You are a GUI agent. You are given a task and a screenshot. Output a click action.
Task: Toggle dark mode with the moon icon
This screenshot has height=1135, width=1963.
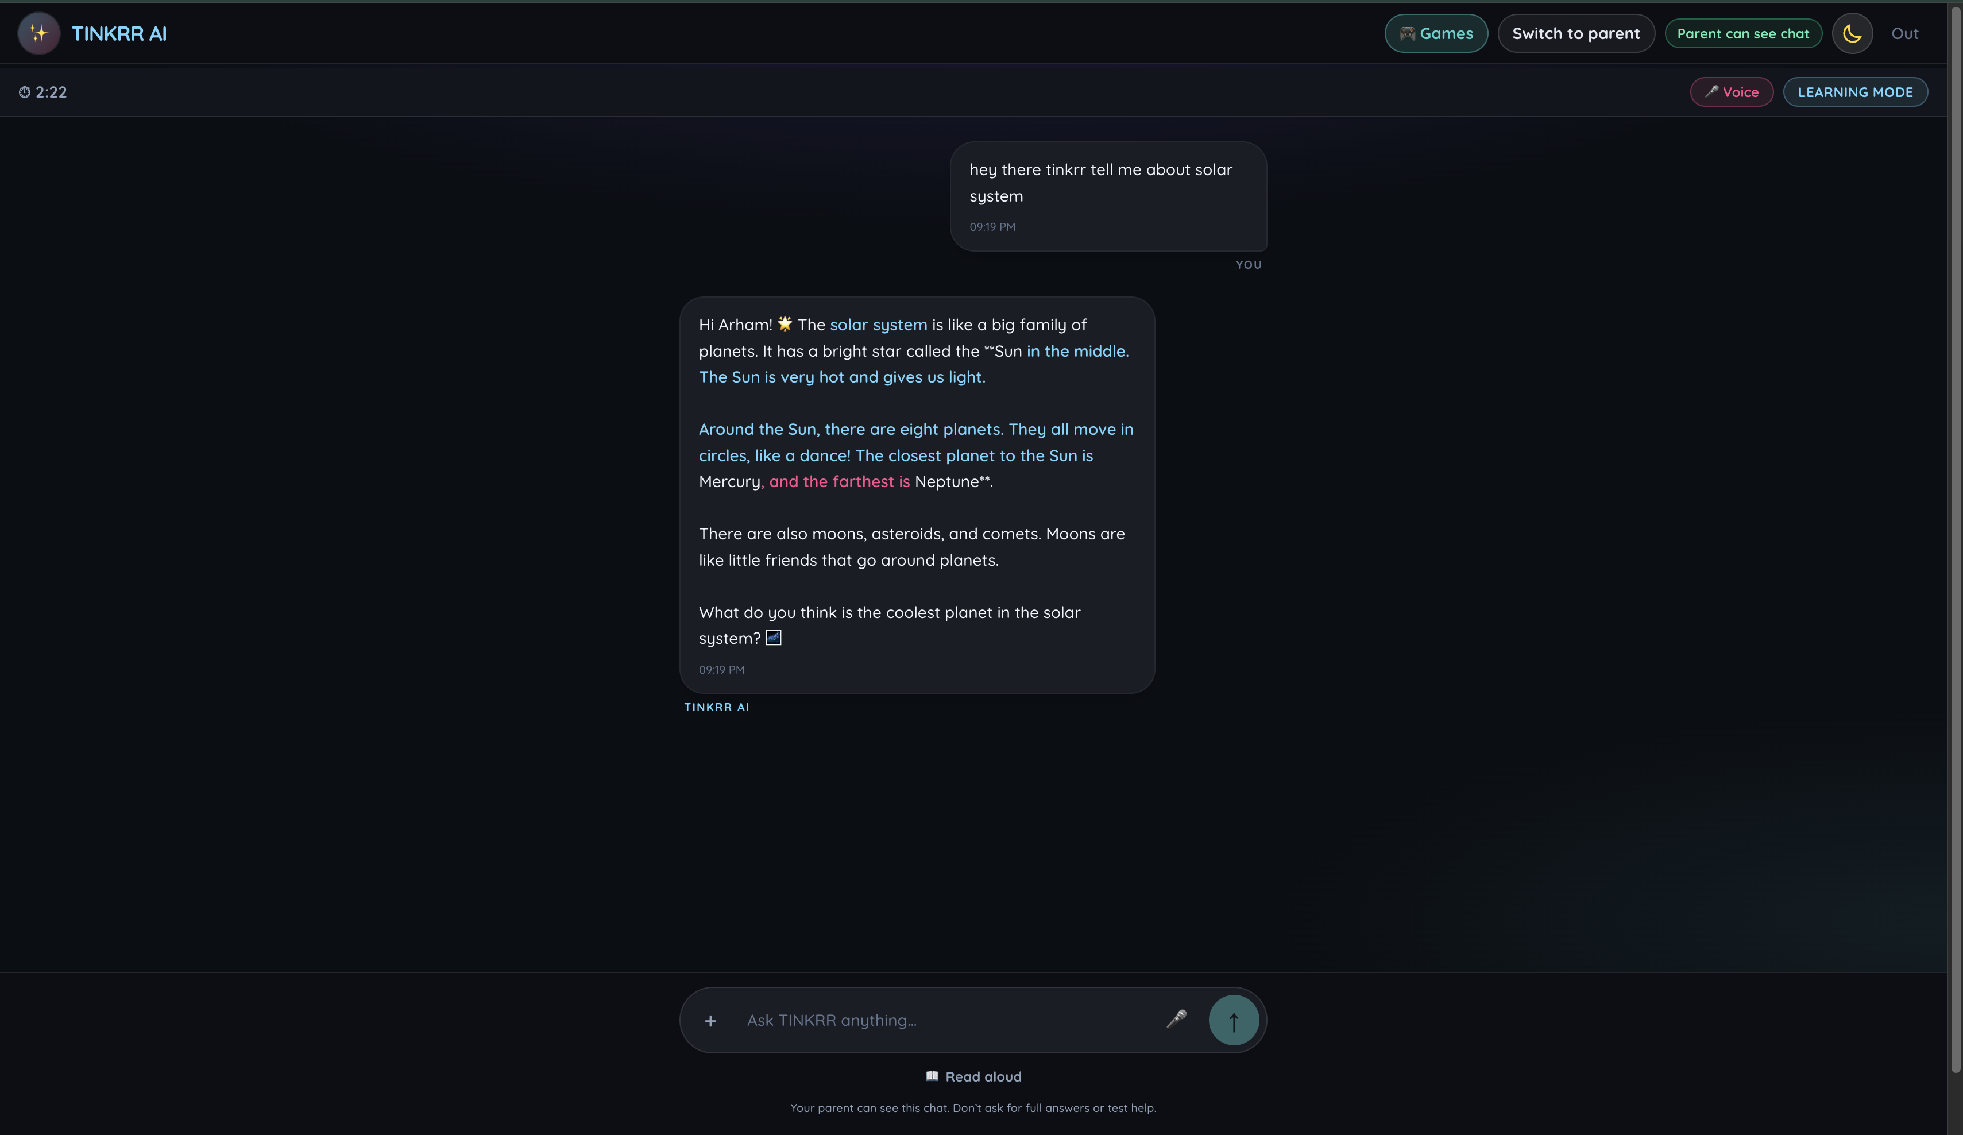point(1852,33)
